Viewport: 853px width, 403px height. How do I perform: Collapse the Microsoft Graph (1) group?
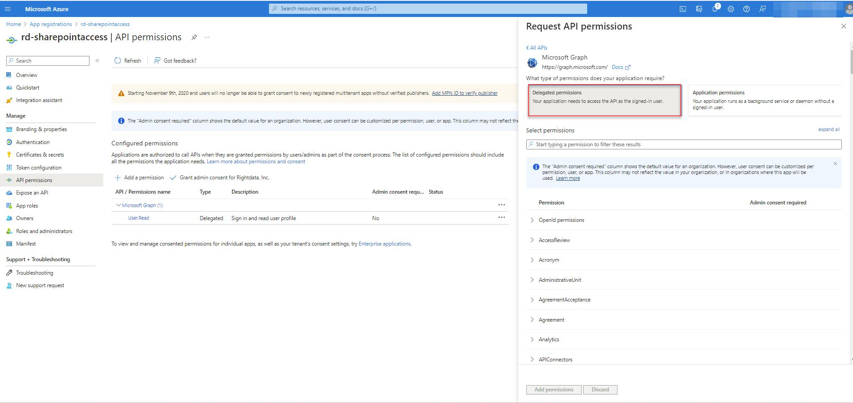(119, 205)
